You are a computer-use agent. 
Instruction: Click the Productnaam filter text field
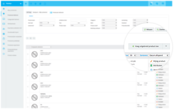47,20
